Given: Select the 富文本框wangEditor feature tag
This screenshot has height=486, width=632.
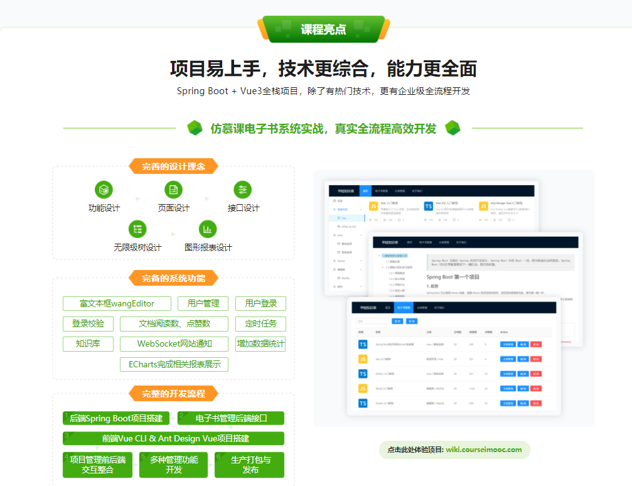Looking at the screenshot, I should [117, 304].
